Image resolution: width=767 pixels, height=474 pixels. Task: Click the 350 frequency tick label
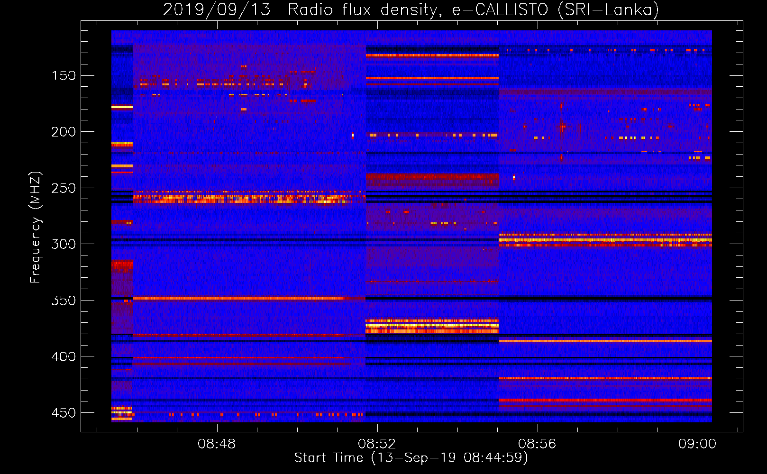pyautogui.click(x=64, y=301)
